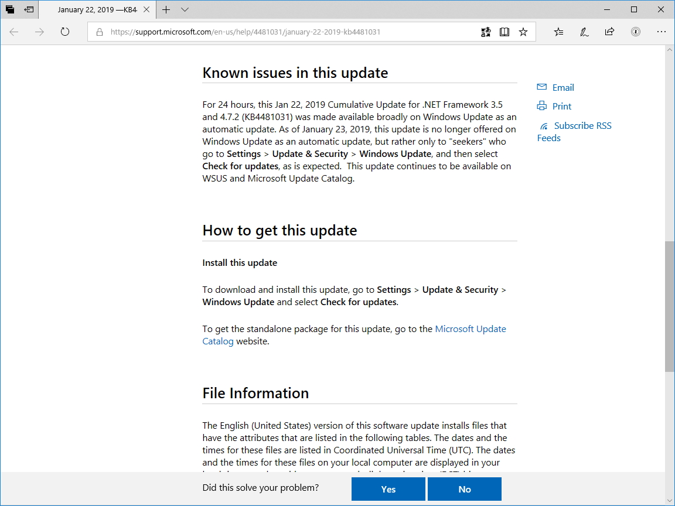675x506 pixels.
Task: Open the Favorites hub icon
Action: tap(558, 32)
